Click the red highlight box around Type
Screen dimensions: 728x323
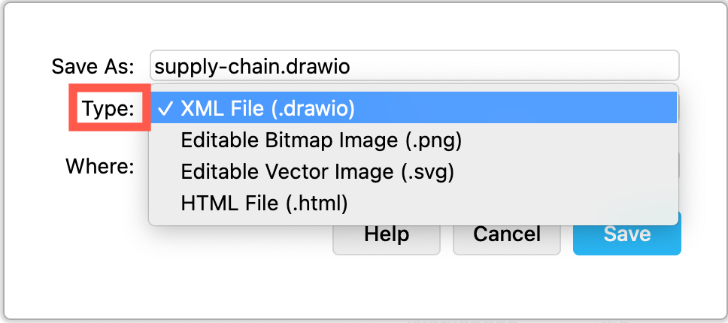tap(74, 110)
